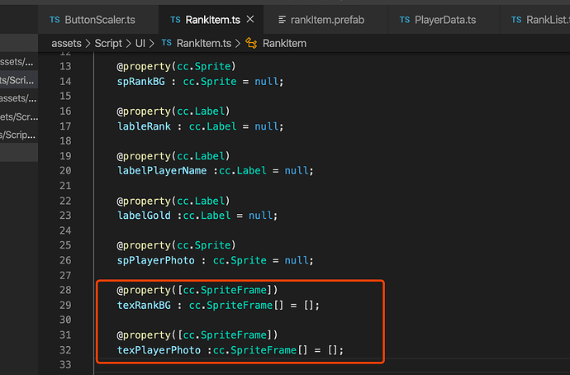This screenshot has width=570, height=375.
Task: Click the class symbol icon in breadcrumbs
Action: (x=252, y=43)
